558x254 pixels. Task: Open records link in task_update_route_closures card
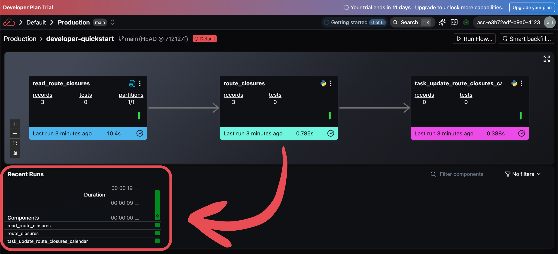coord(424,95)
